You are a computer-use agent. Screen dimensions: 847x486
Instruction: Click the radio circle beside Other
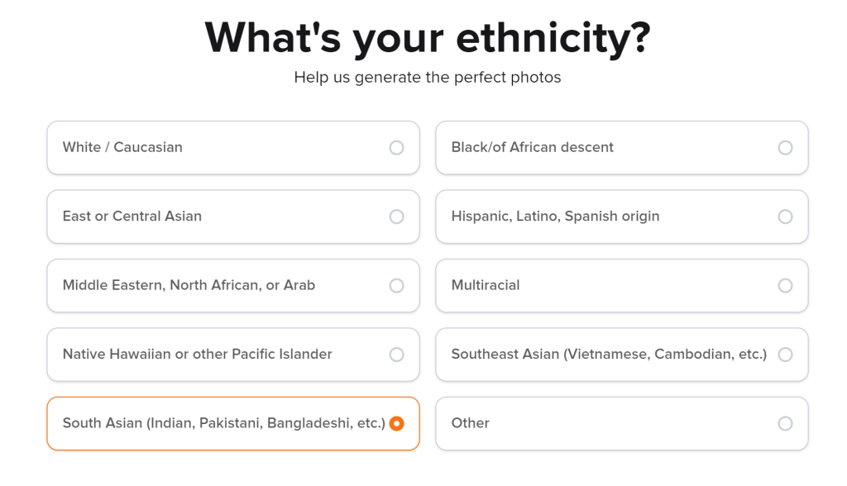[784, 423]
